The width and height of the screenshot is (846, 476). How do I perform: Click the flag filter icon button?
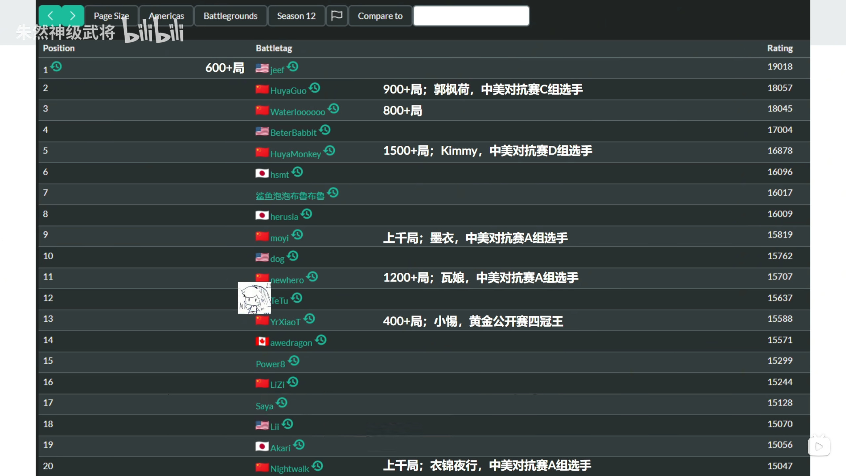(x=336, y=16)
